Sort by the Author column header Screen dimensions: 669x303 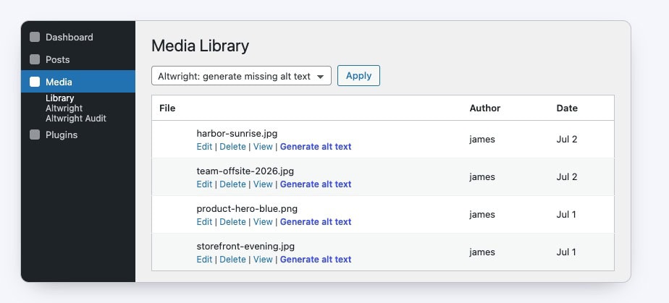(484, 108)
